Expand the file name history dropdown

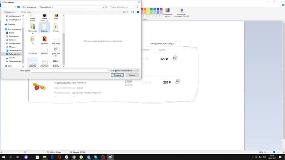pyautogui.click(x=108, y=71)
